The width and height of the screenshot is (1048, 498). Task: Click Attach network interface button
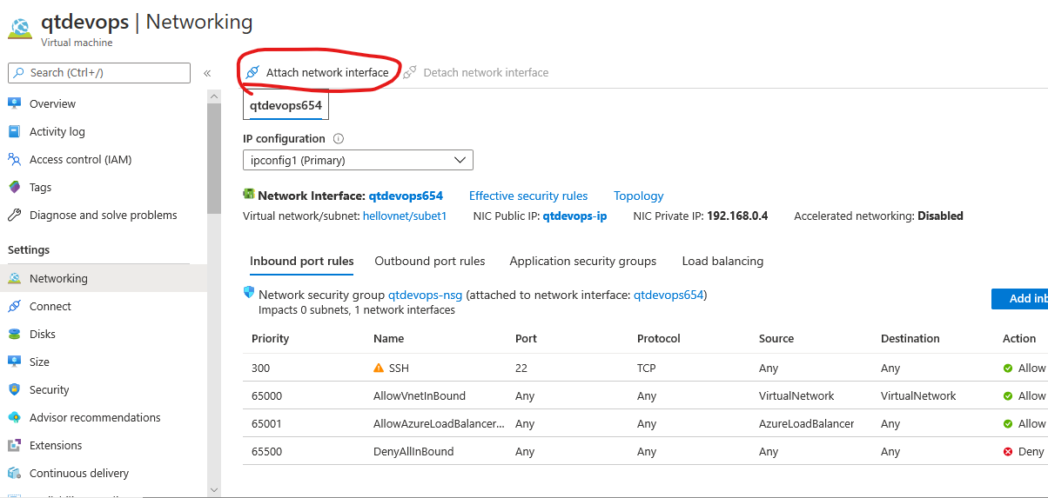[x=318, y=72]
